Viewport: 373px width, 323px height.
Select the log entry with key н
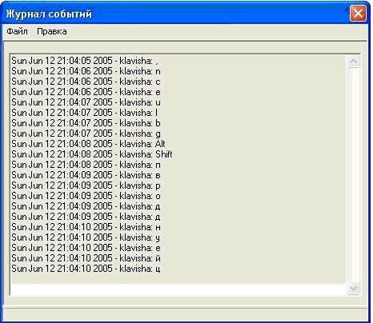click(x=86, y=227)
